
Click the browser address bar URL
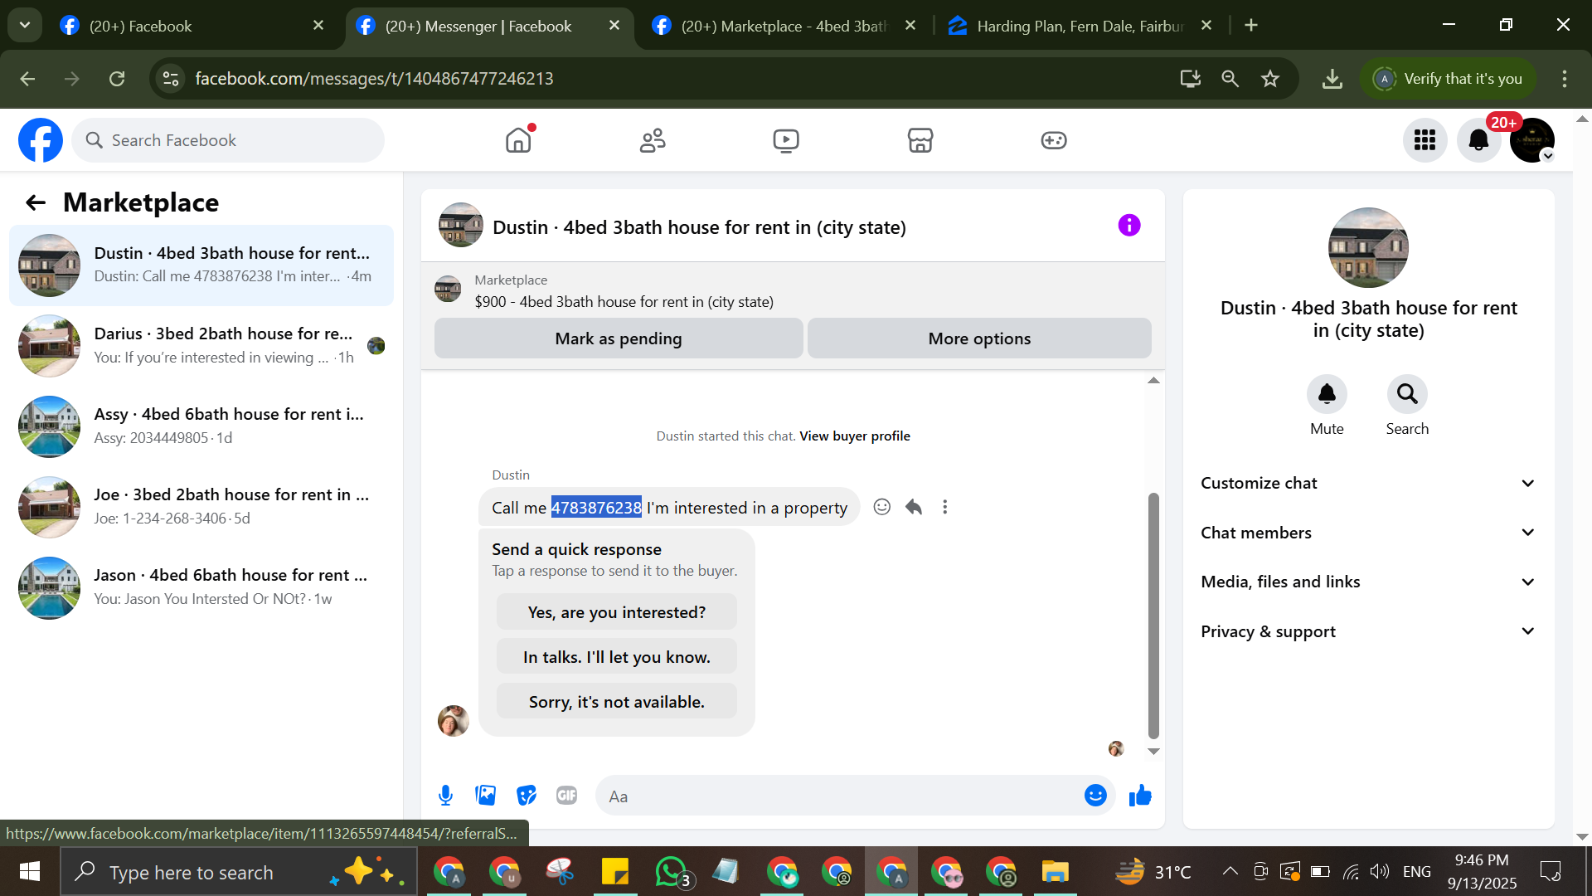coord(374,79)
